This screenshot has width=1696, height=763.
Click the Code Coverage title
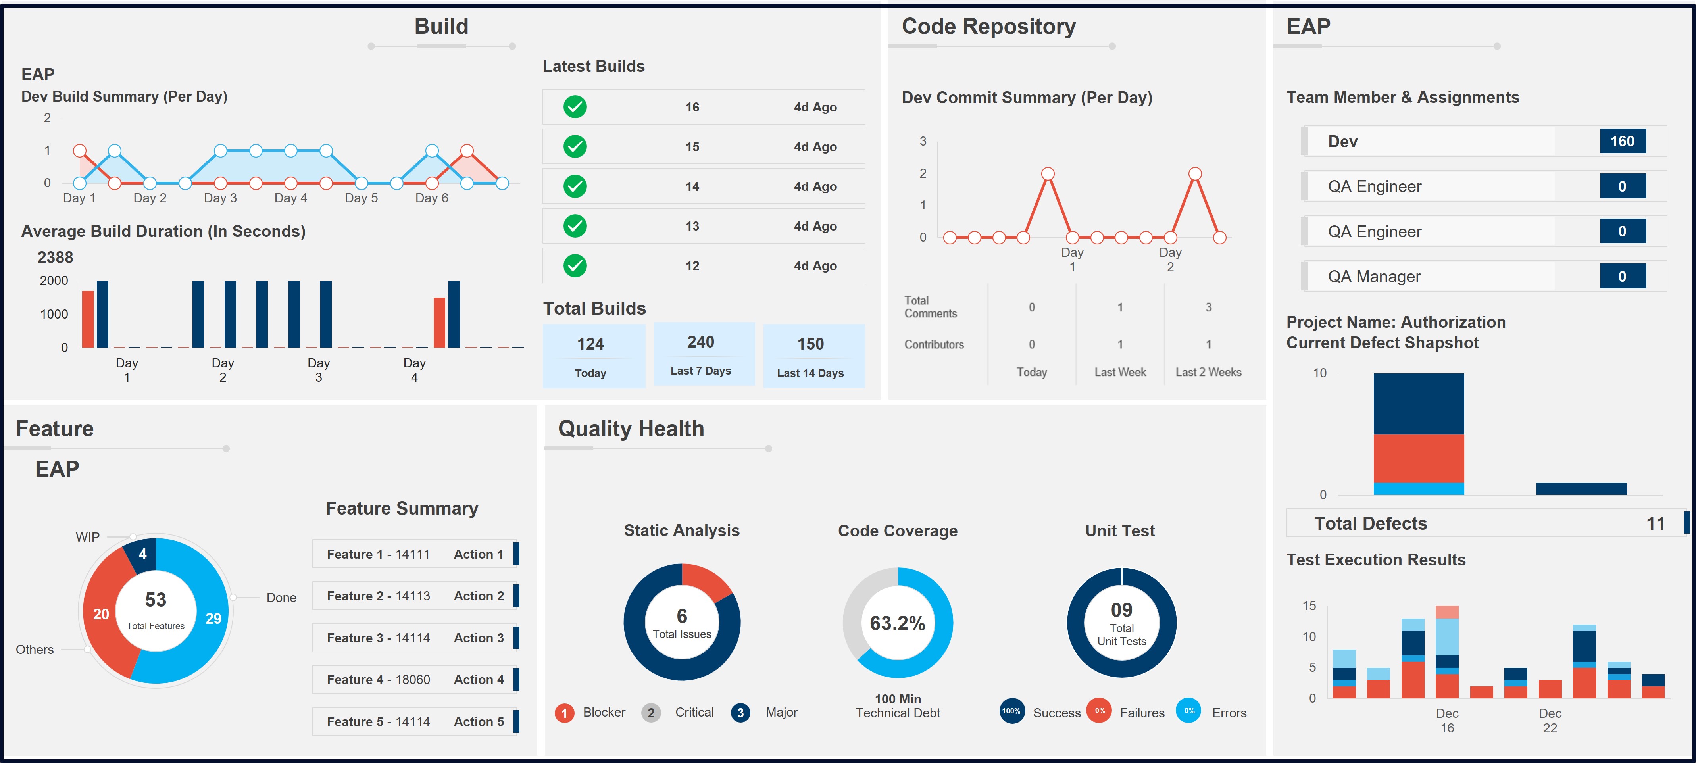click(897, 530)
